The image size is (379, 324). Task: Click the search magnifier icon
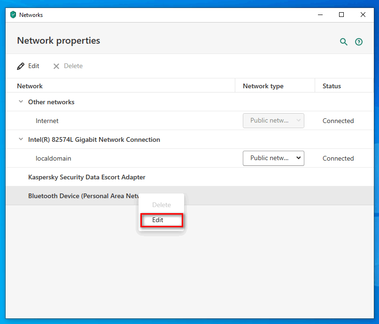pyautogui.click(x=343, y=42)
